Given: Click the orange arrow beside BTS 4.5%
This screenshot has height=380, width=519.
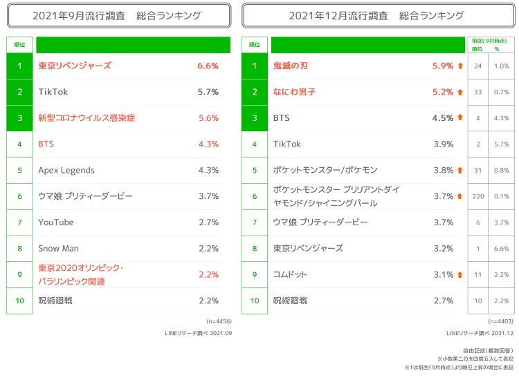Looking at the screenshot, I should tap(459, 118).
